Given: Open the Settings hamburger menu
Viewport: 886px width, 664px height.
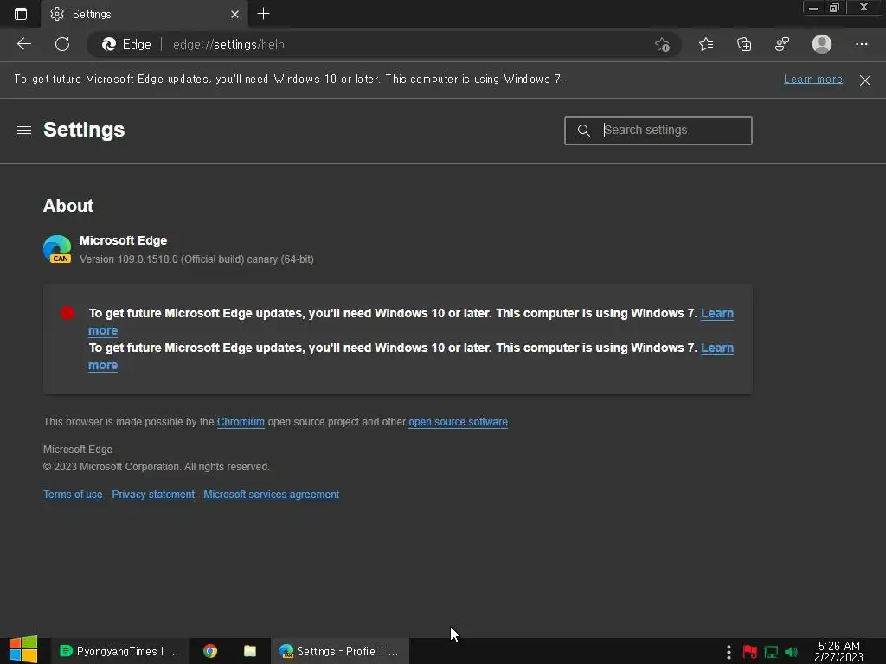Looking at the screenshot, I should (x=23, y=131).
